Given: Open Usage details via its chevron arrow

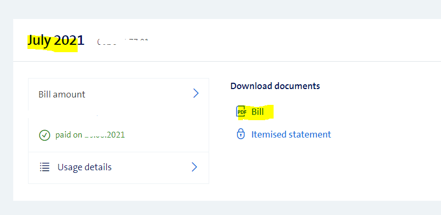Looking at the screenshot, I should coord(194,167).
